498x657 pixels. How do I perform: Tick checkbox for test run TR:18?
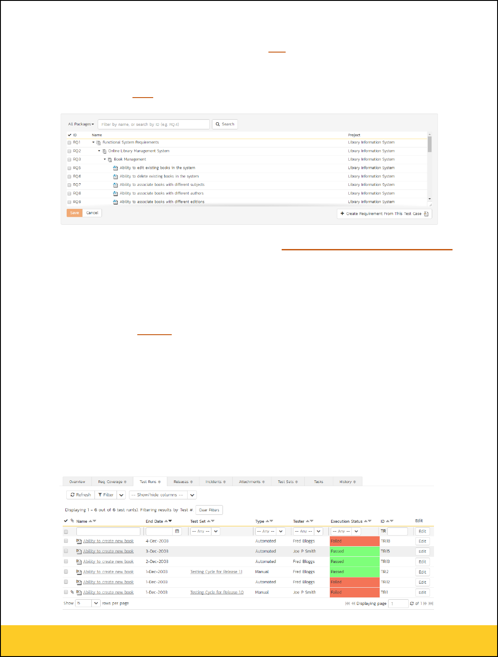[x=66, y=541]
